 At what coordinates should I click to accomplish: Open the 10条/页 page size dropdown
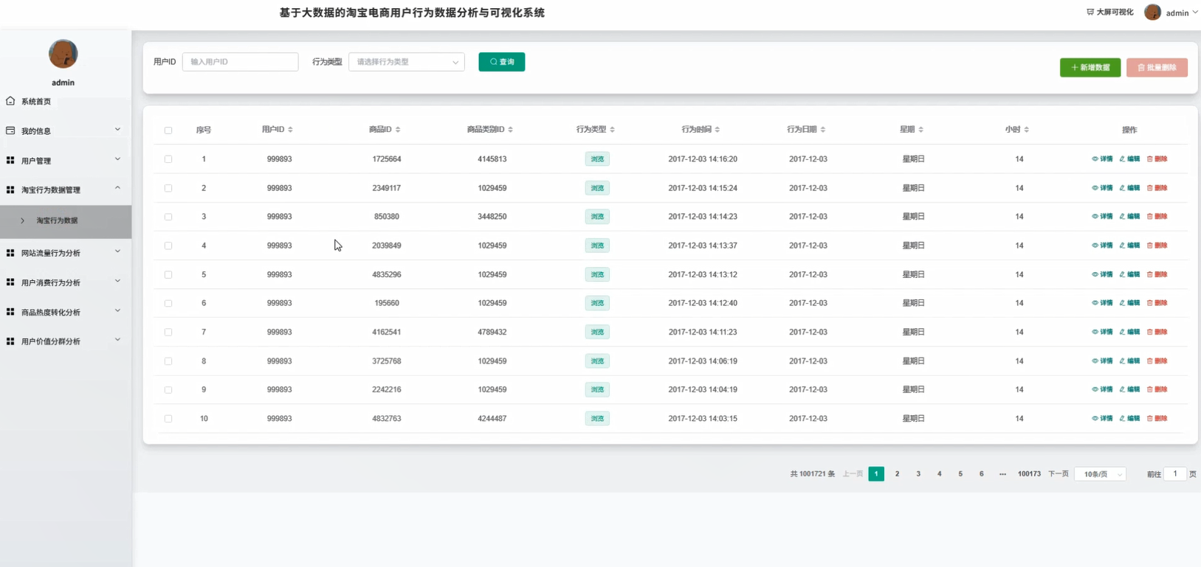coord(1100,474)
